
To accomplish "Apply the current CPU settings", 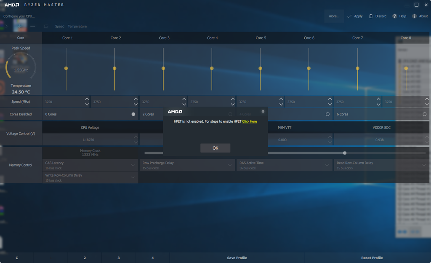I will [x=355, y=16].
